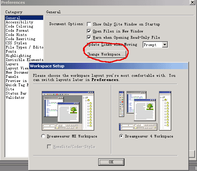
Task: Uncheck Open Files in New Window
Action: 89,31
